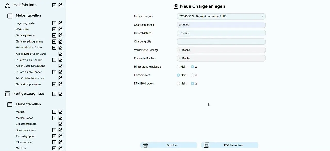Viewport: 330px width, 151px height.
Task: Add Z-Satz für alle Länder
Action: click(54, 72)
